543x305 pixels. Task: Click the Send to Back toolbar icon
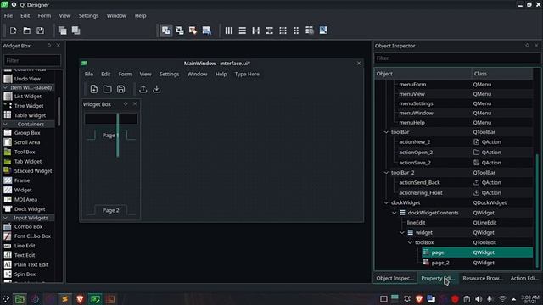(62, 30)
